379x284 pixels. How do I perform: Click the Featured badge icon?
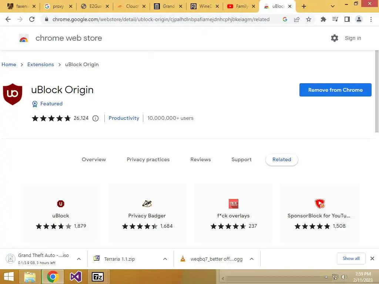pos(35,104)
